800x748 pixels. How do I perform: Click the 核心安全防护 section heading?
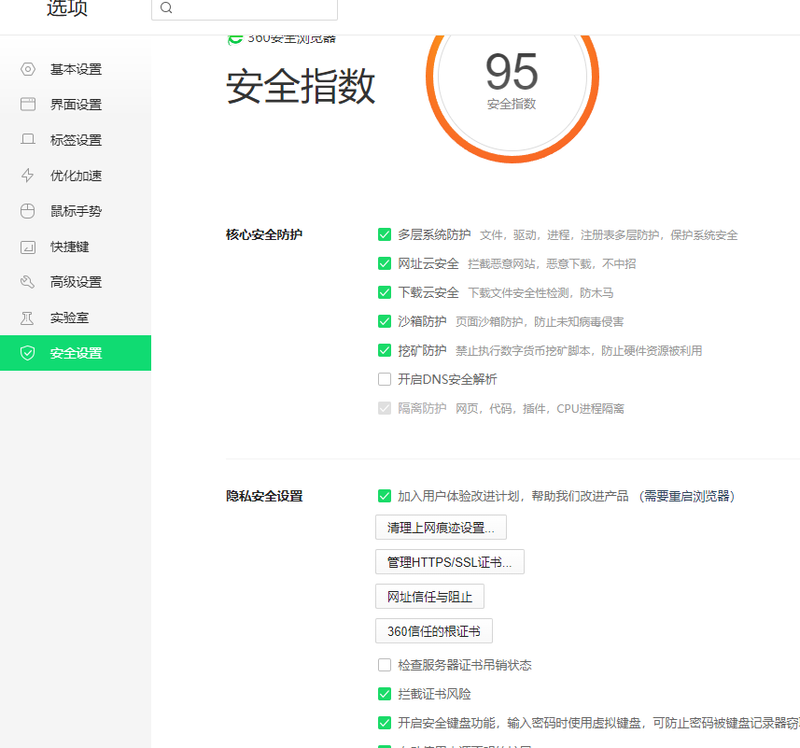(264, 234)
